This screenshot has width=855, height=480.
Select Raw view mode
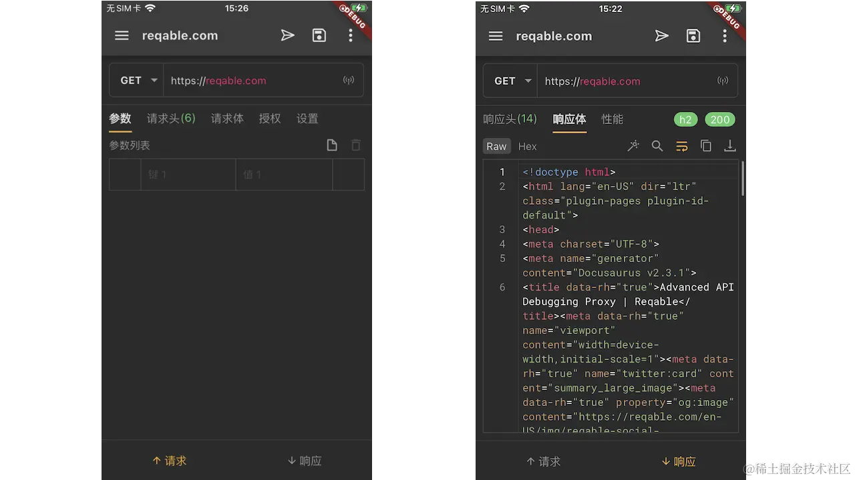[x=496, y=146]
